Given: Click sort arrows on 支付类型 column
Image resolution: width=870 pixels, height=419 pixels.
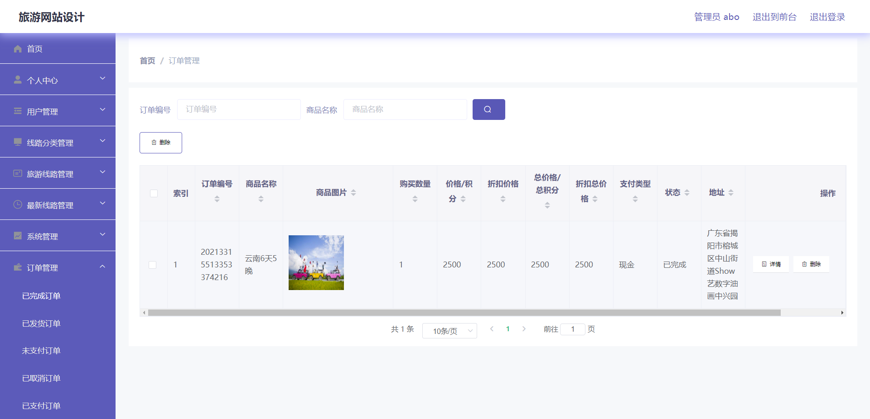Looking at the screenshot, I should click(x=635, y=199).
